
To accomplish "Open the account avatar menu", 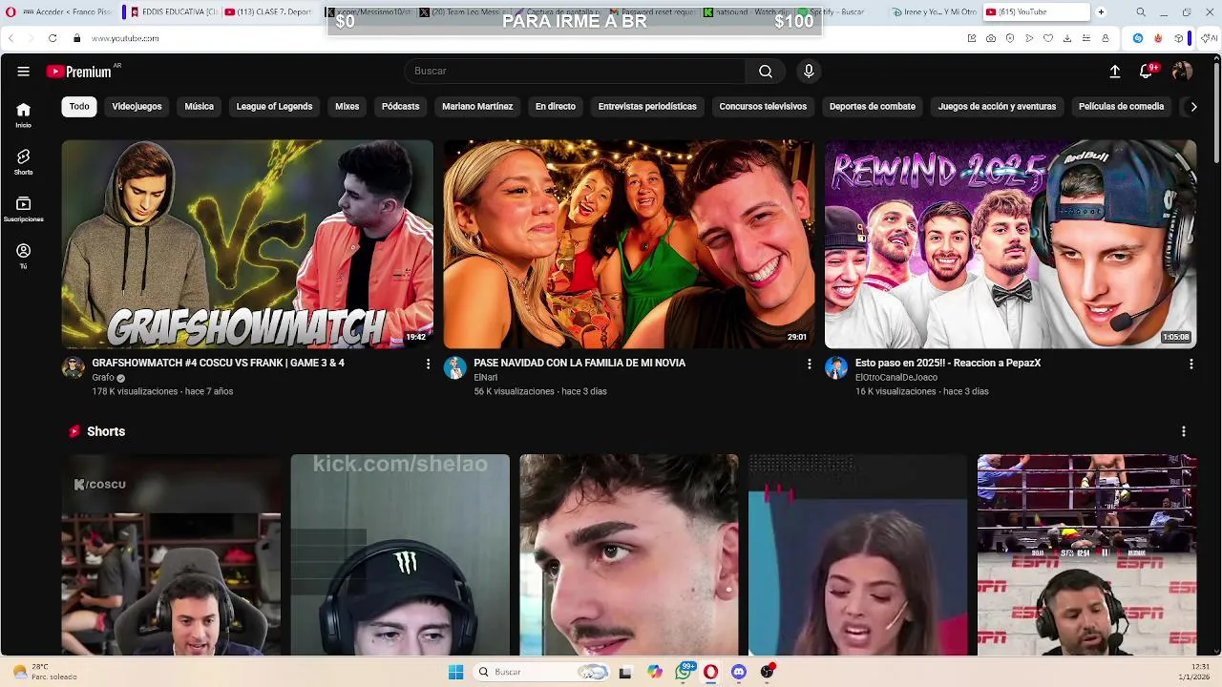I will [x=1182, y=72].
